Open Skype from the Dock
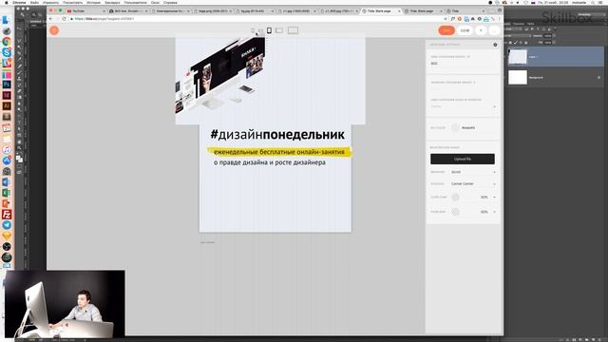This screenshot has width=608, height=342. point(7,52)
